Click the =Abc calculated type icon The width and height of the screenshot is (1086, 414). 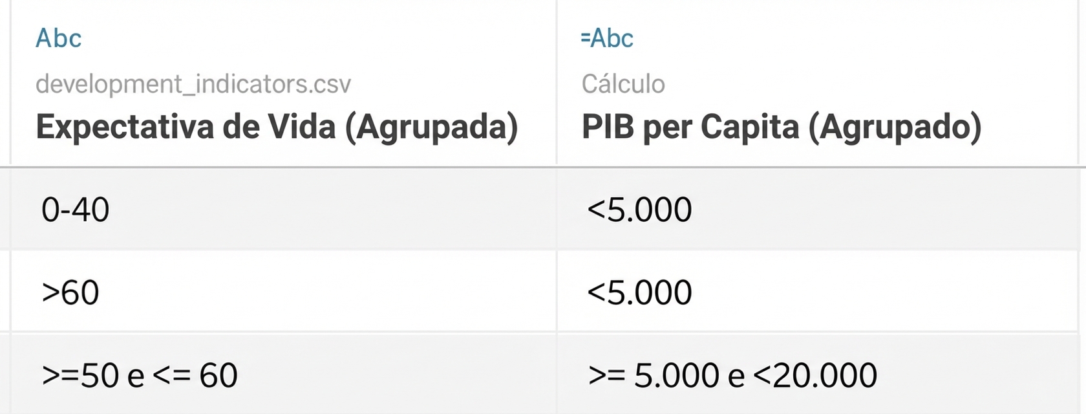606,39
